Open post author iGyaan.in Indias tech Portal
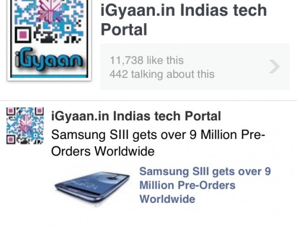The height and width of the screenshot is (226, 297). pos(136,116)
